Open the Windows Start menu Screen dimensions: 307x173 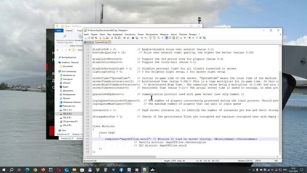(x=4, y=170)
